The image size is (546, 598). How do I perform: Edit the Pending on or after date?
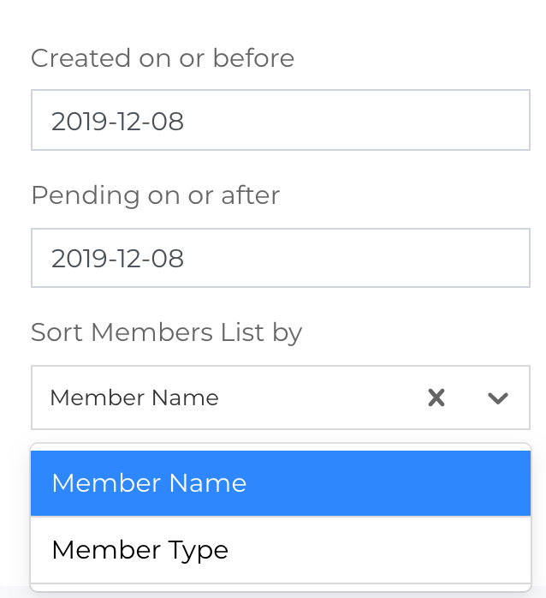(118, 258)
